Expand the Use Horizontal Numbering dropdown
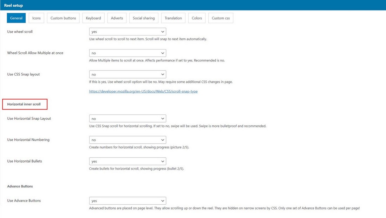 (127, 140)
